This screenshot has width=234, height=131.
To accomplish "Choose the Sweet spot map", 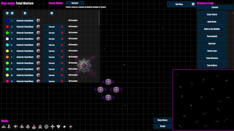I will [x=212, y=51].
